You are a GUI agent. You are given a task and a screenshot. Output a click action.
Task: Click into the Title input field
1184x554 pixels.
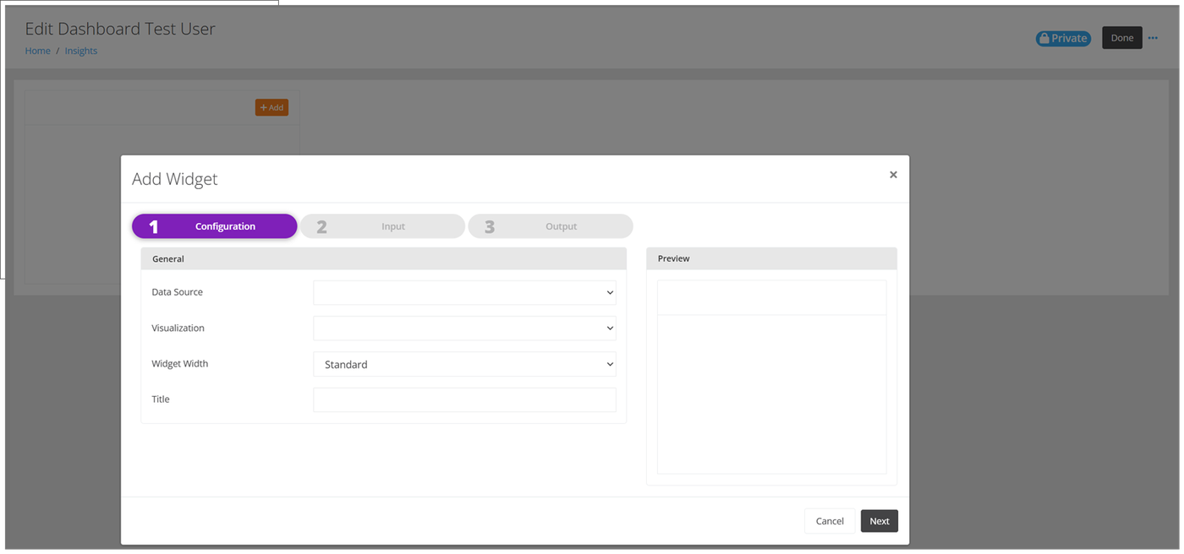pos(464,399)
